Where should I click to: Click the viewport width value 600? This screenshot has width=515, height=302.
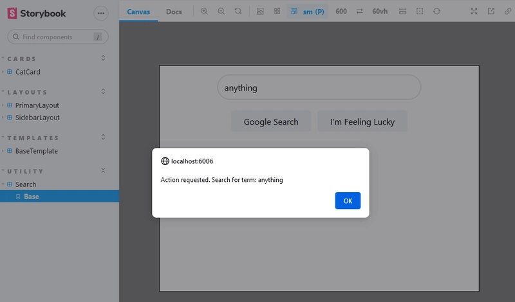(x=341, y=12)
